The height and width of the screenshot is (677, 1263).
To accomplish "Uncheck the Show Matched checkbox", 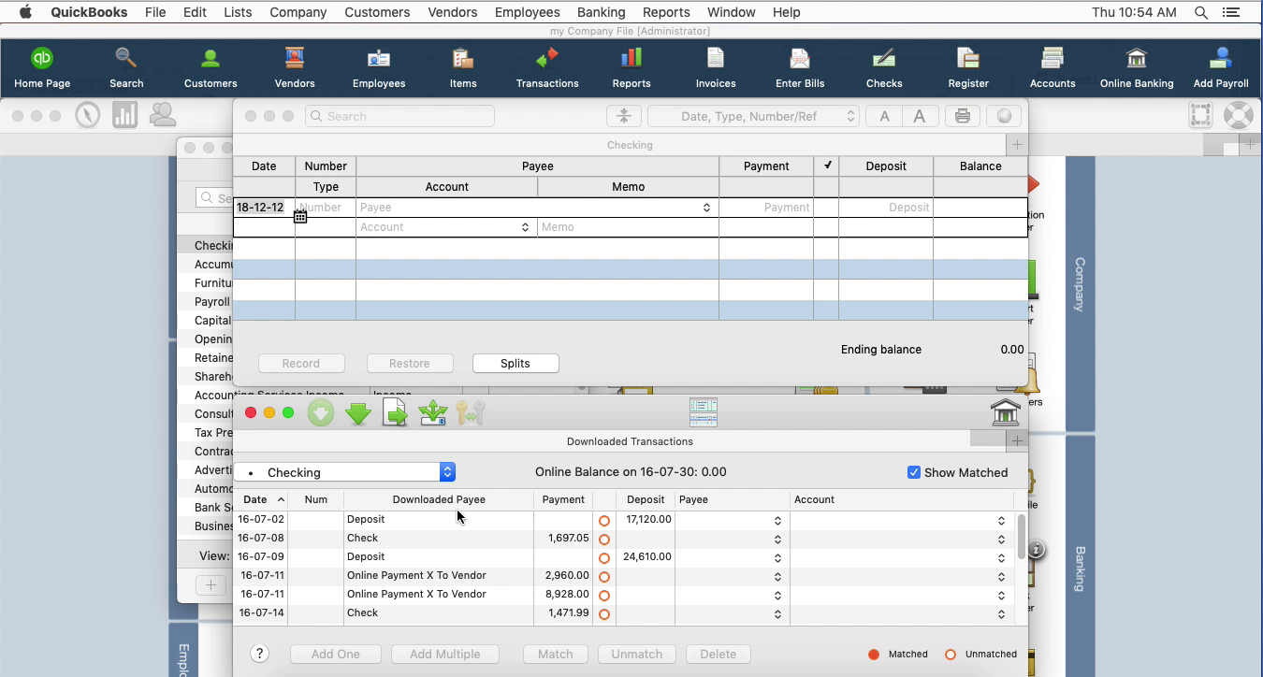I will 914,472.
